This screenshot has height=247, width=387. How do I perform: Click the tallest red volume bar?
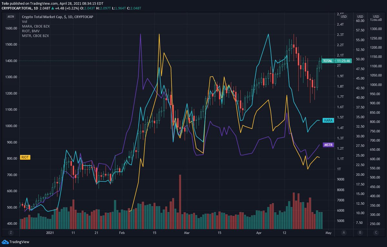tap(180, 202)
